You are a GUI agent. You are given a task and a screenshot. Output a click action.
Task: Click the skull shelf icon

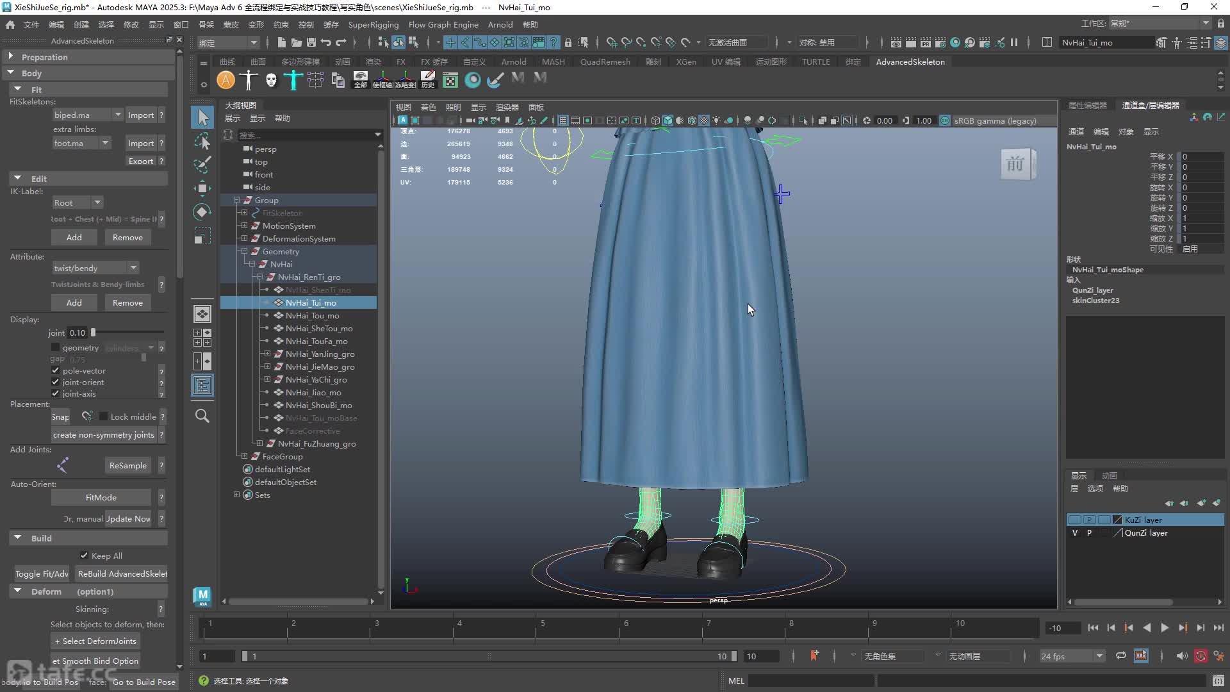pyautogui.click(x=271, y=80)
